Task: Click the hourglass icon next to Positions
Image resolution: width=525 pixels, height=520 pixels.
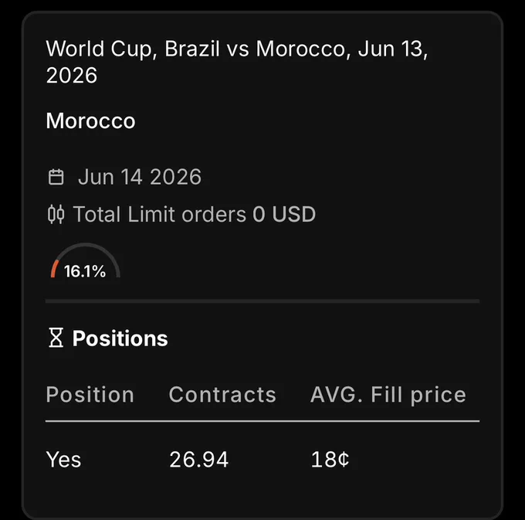Action: point(56,338)
